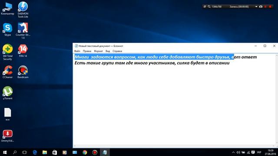This screenshot has width=278, height=156.
Task: Select the DAEMON Tools Lite desktop shortcut
Action: click(23, 10)
